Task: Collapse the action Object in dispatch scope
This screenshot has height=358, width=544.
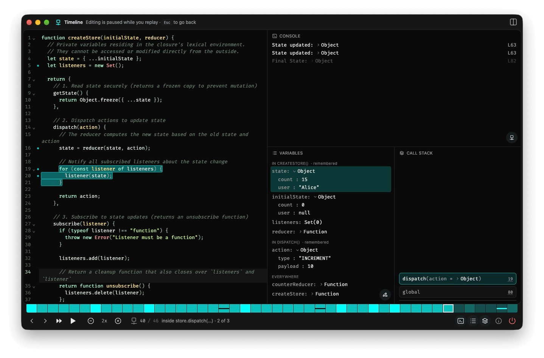Action: [x=297, y=250]
